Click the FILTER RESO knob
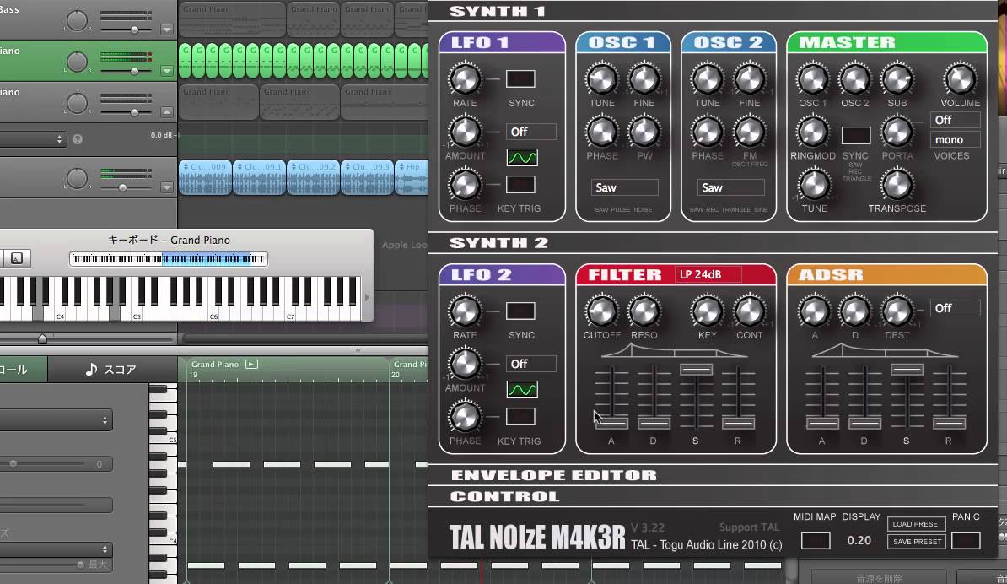 644,311
